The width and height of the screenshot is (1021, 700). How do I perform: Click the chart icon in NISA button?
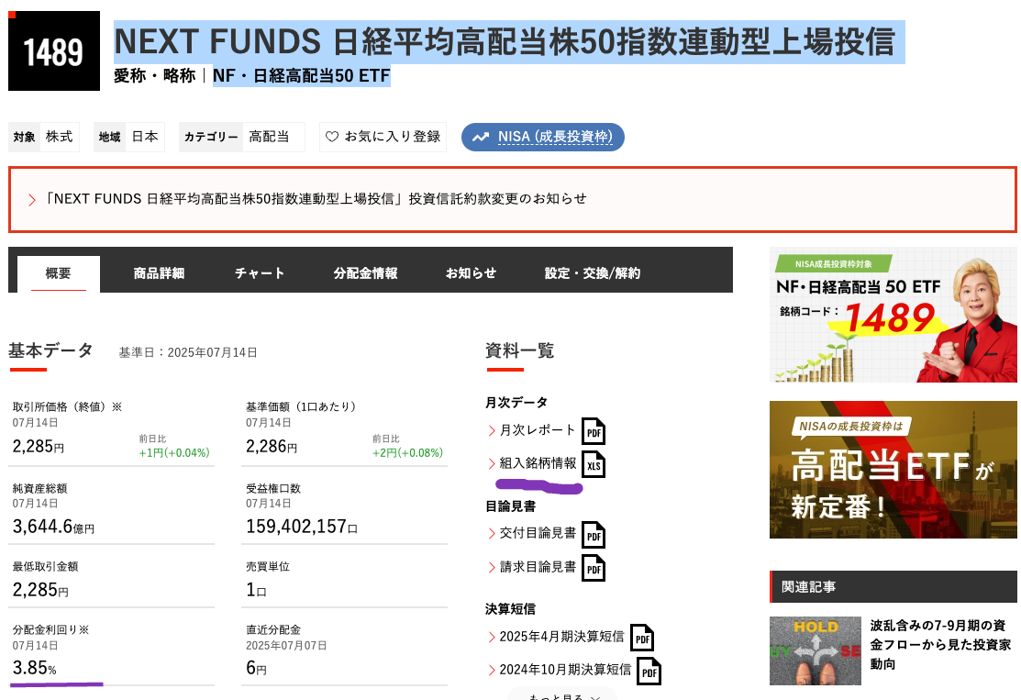481,137
